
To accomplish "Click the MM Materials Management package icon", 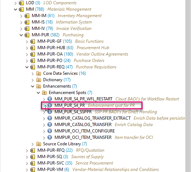I will click(x=21, y=9).
